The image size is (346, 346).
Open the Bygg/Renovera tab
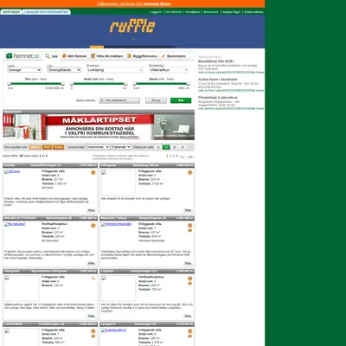pyautogui.click(x=142, y=56)
